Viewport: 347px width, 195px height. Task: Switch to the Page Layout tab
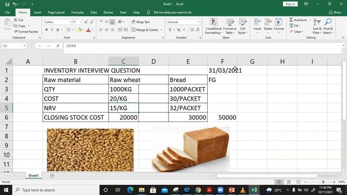point(56,12)
